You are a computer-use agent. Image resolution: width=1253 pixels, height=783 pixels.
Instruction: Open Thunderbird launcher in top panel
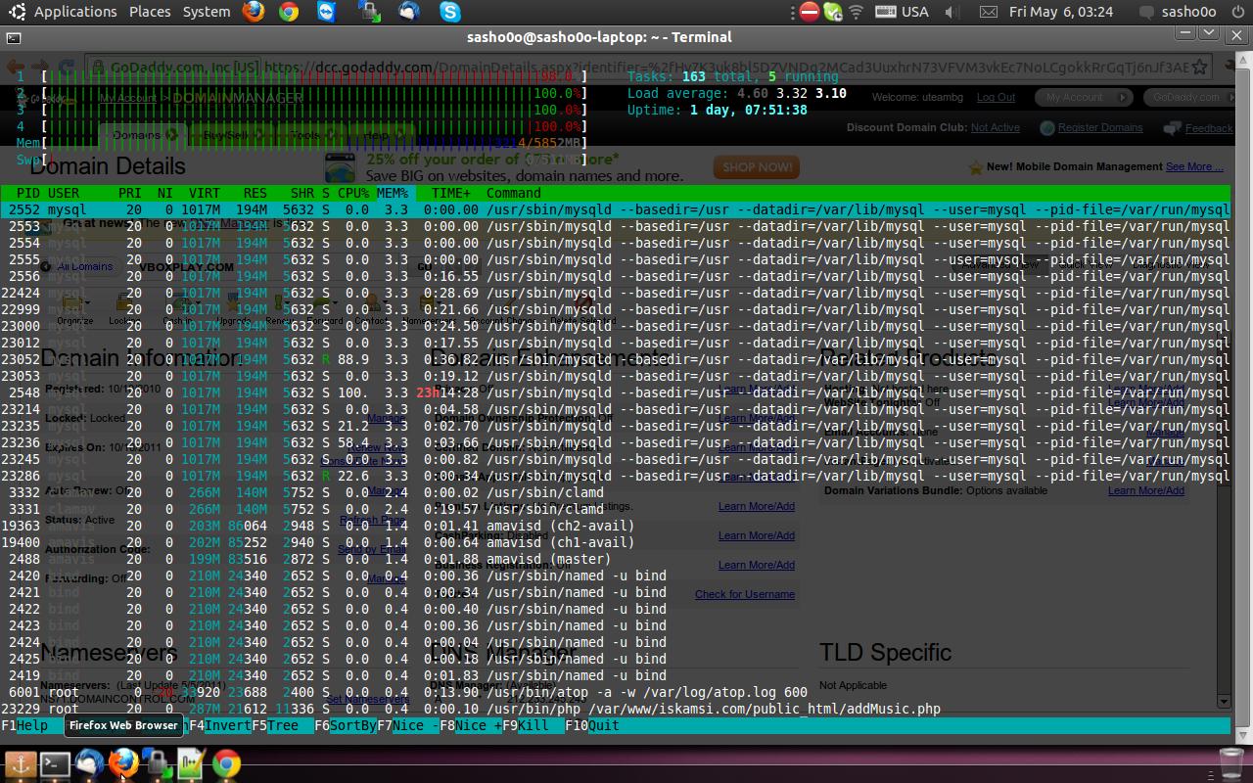click(x=408, y=12)
